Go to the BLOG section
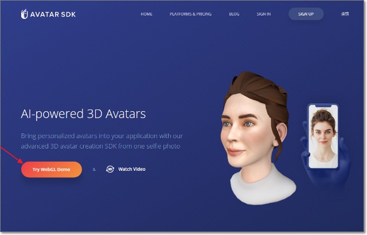 tap(234, 14)
